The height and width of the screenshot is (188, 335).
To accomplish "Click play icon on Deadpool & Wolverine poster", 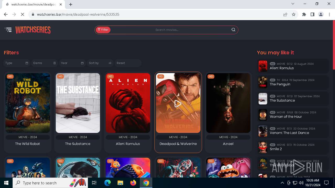I will coord(178,104).
